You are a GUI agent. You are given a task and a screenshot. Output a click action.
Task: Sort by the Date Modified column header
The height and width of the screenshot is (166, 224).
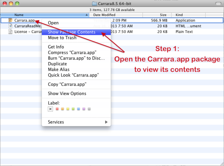point(116,15)
